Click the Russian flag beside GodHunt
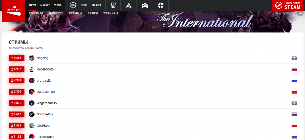The height and width of the screenshot is (140, 305). click(x=294, y=126)
